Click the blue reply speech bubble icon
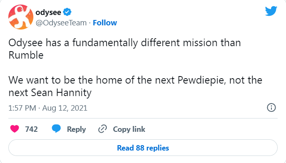The height and width of the screenshot is (163, 286). (56, 129)
